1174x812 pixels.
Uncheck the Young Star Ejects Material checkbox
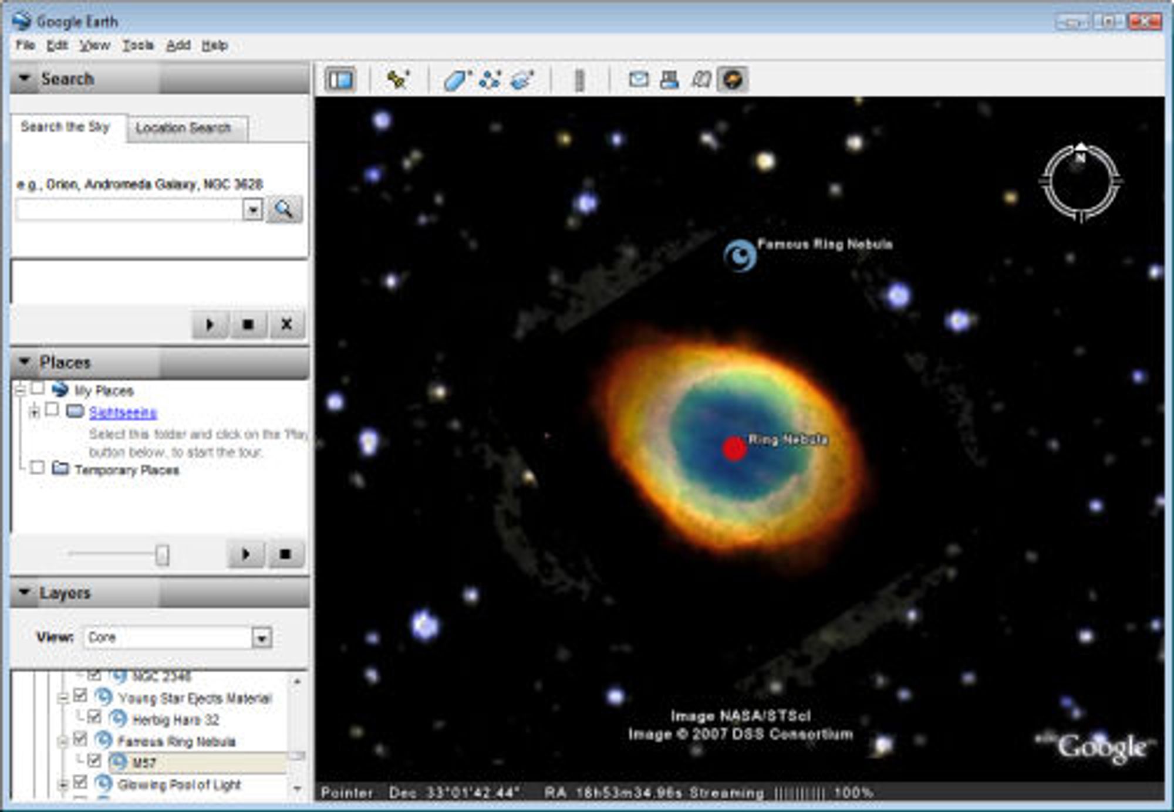tap(80, 696)
